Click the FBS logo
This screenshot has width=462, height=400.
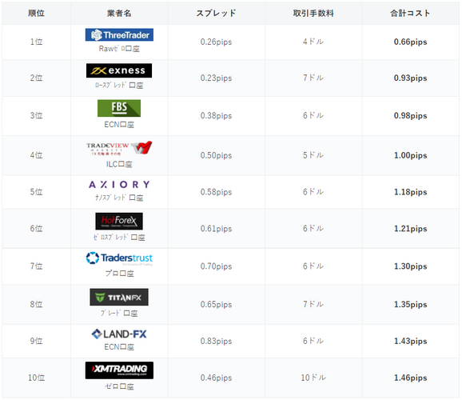[x=119, y=108]
